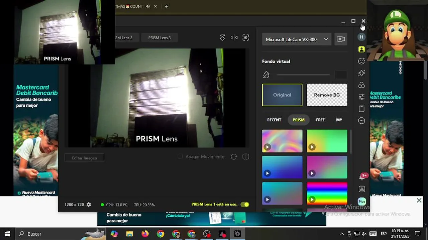
Task: Click the reset motion refresh icon
Action: [234, 157]
